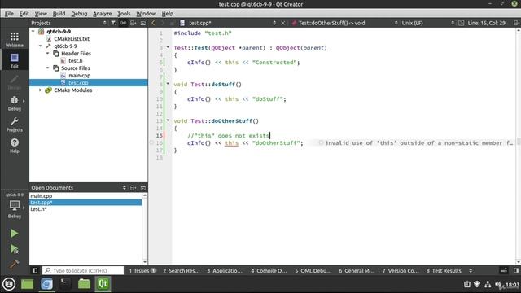Open the Build menu

coord(59,14)
